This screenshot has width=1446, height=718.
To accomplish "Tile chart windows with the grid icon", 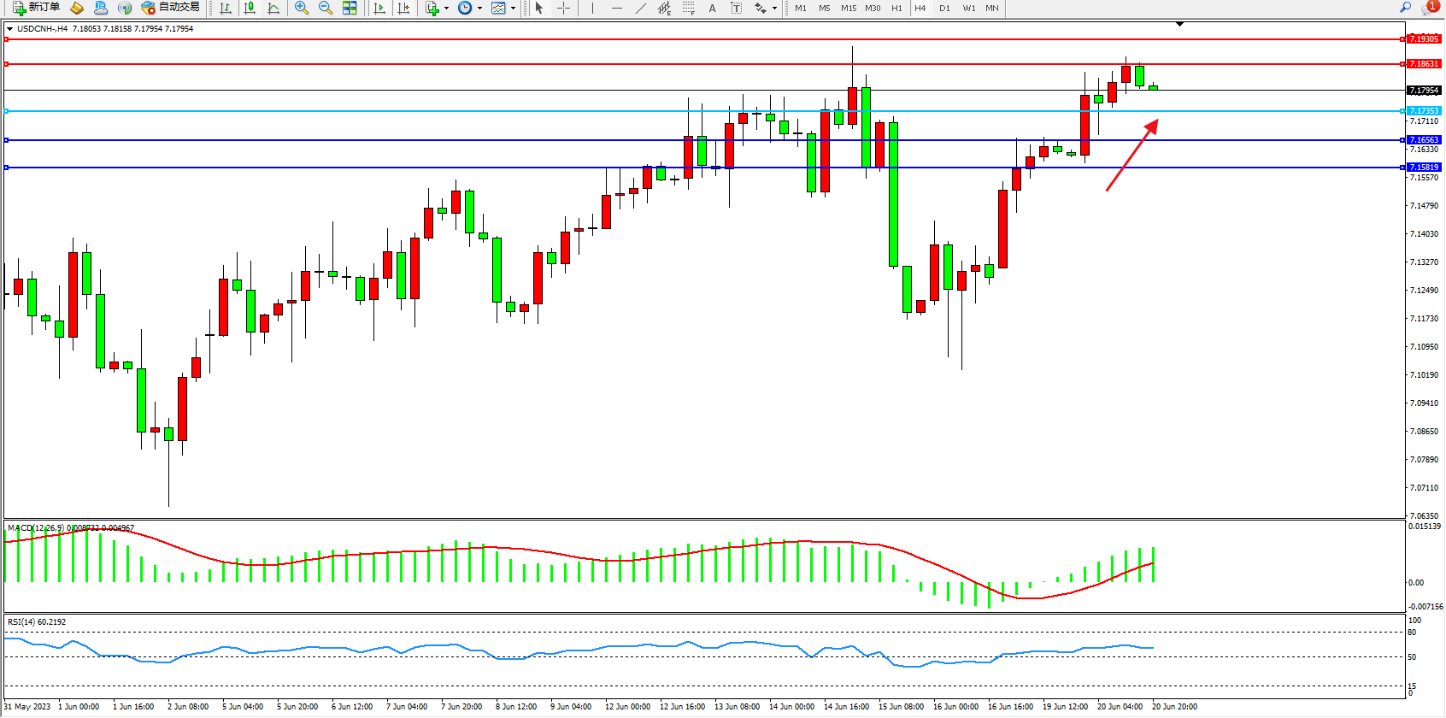I will 350,8.
